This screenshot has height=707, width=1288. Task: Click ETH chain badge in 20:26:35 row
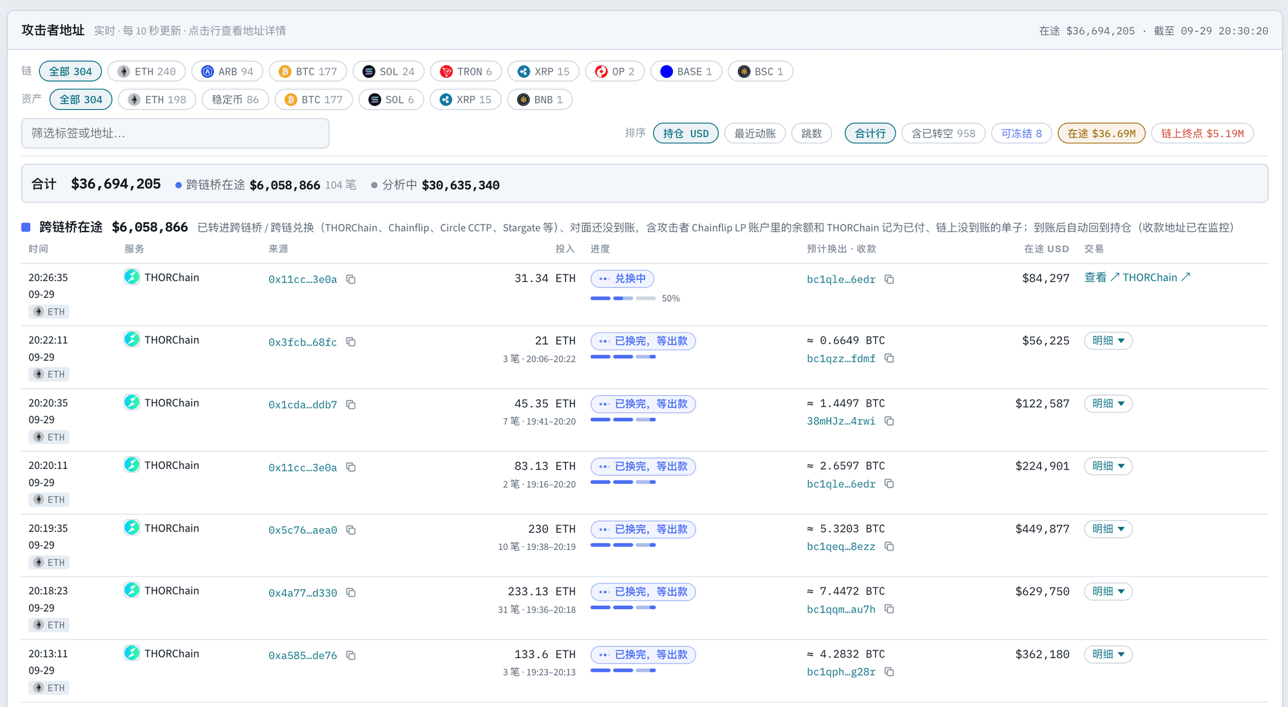[49, 312]
